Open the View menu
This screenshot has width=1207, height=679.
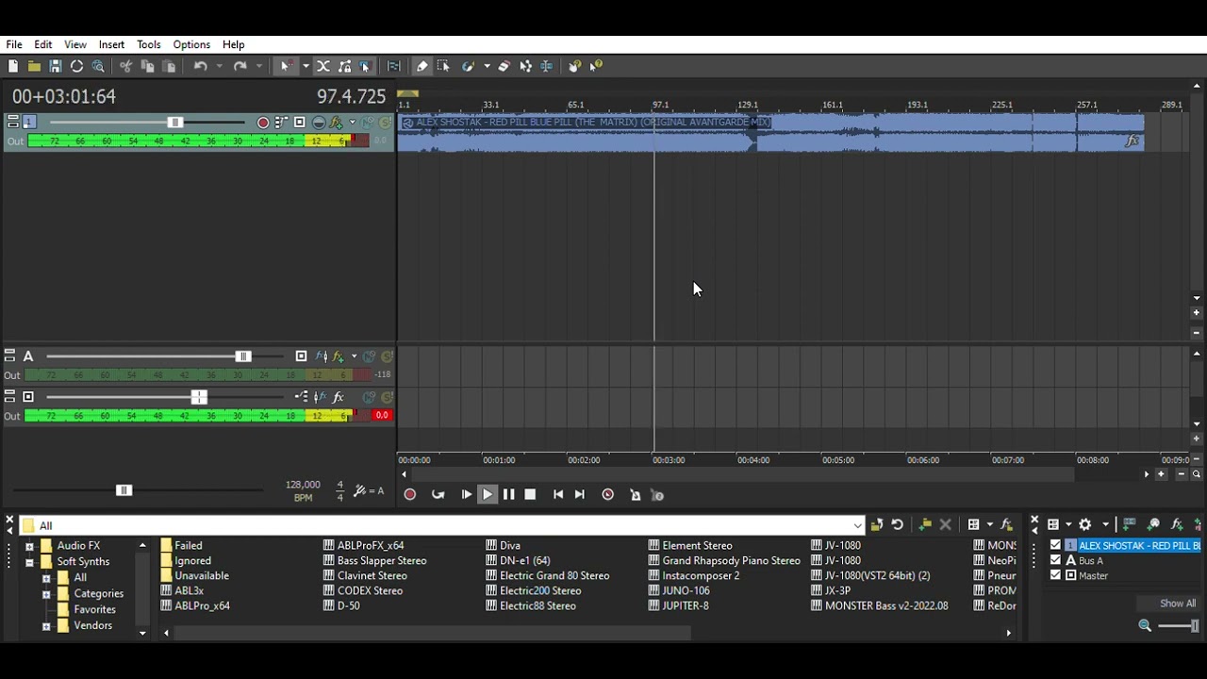(75, 44)
